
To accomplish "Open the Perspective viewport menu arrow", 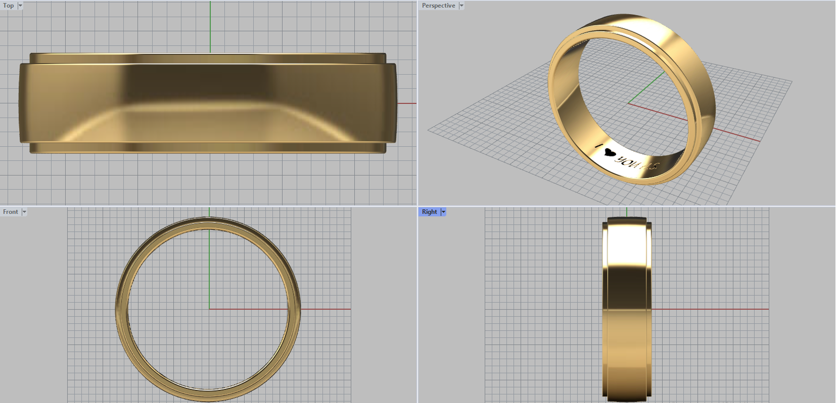I will point(461,6).
